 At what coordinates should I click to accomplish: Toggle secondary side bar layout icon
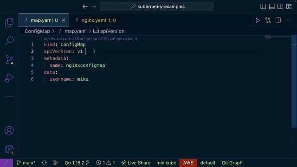pos(280,6)
